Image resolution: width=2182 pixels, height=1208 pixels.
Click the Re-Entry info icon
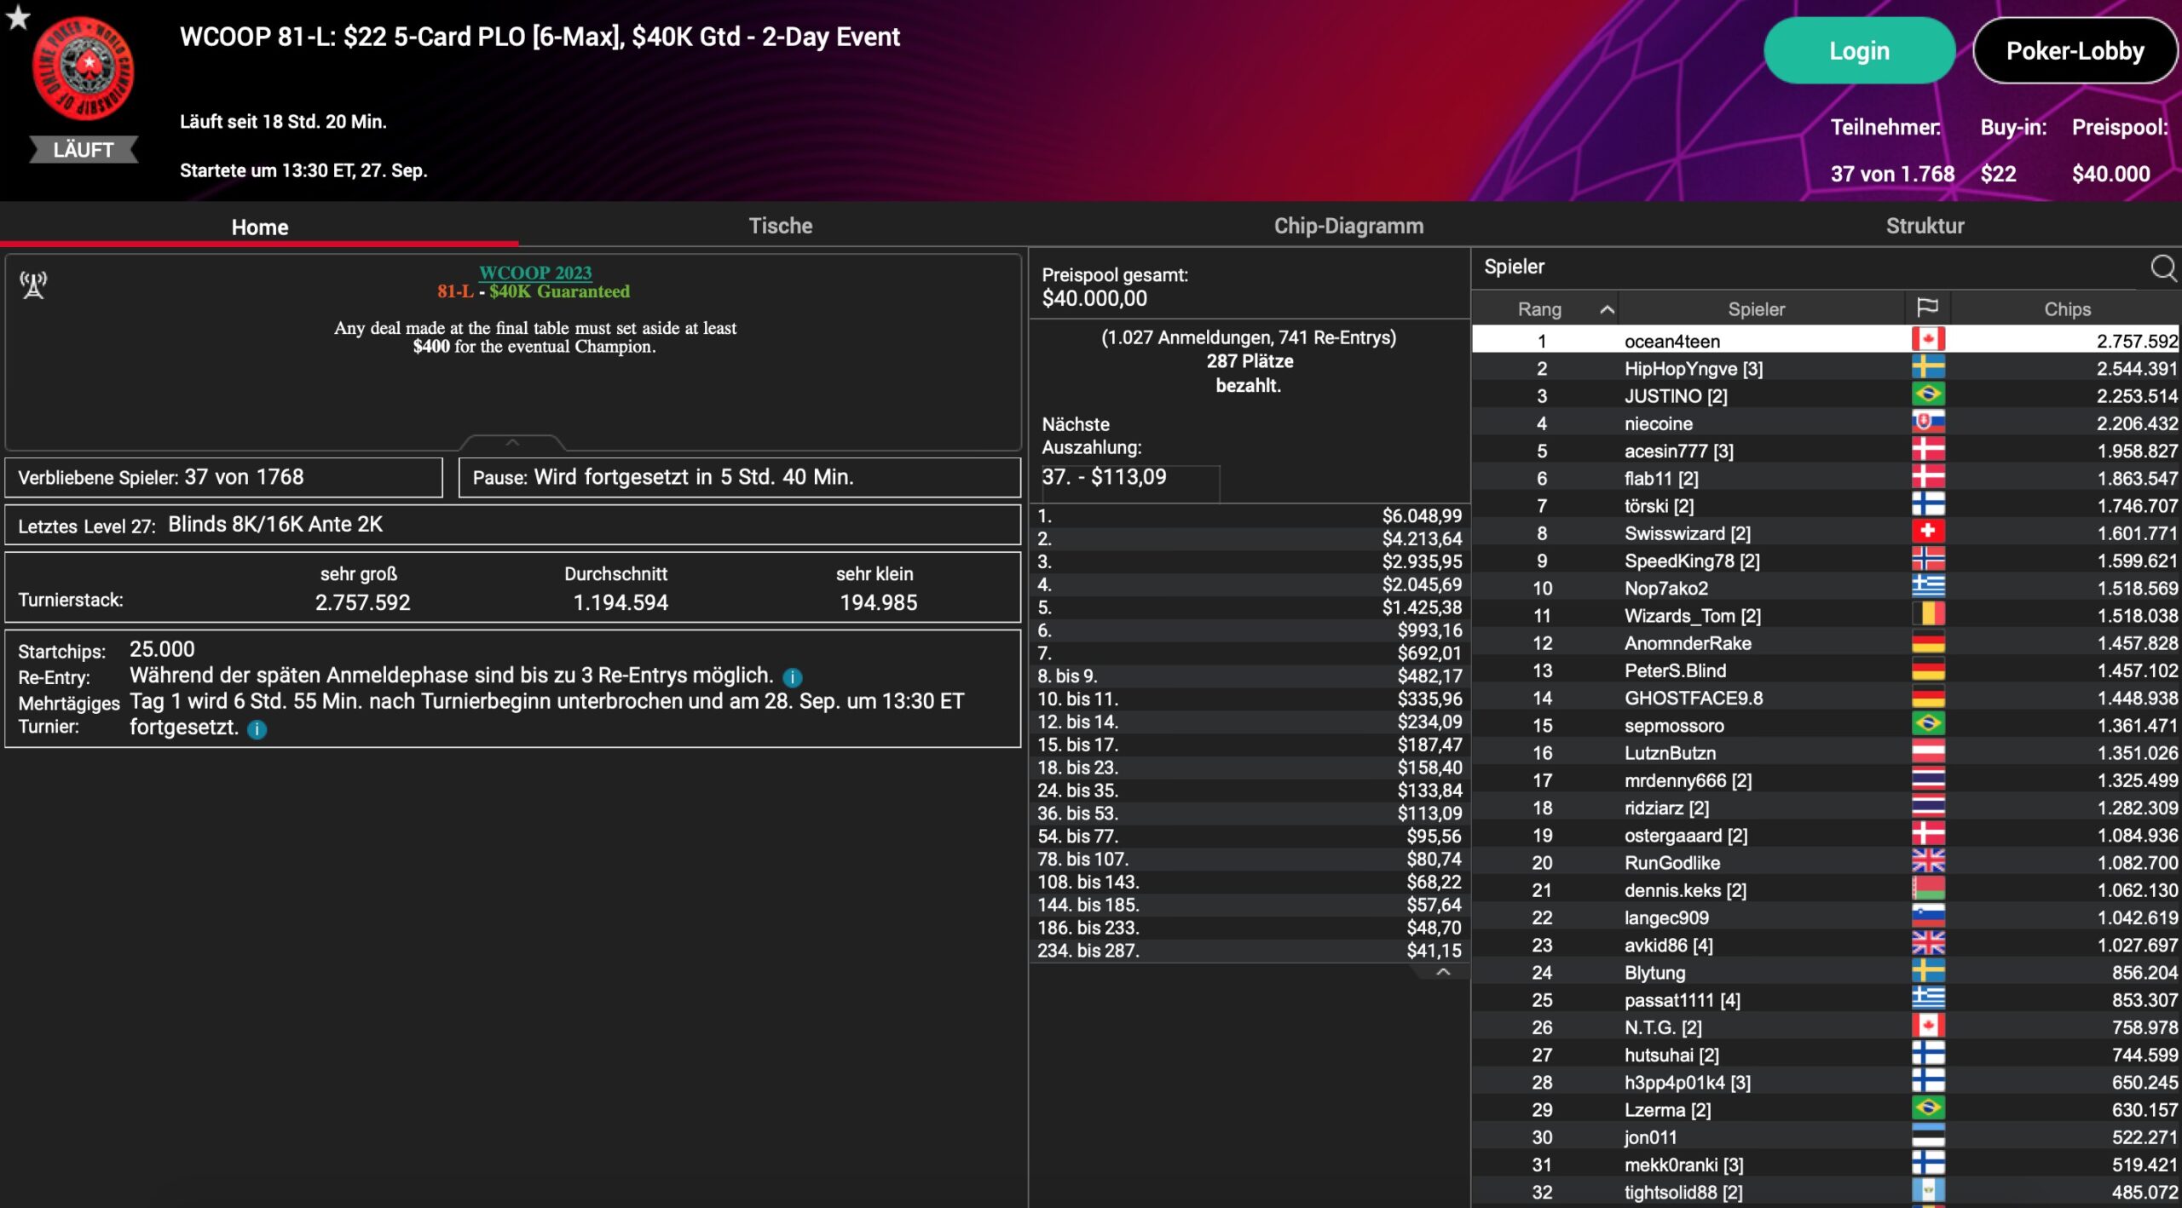pyautogui.click(x=793, y=677)
